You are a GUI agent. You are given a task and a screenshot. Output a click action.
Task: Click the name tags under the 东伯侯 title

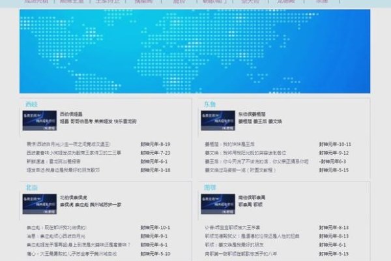coord(260,121)
